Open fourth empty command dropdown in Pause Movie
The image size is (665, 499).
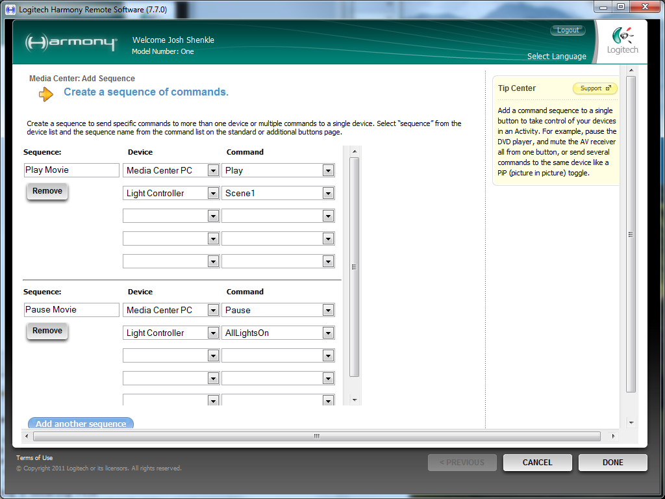278,379
